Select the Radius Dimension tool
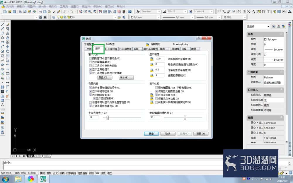The width and height of the screenshot is (293, 183). tap(239, 12)
